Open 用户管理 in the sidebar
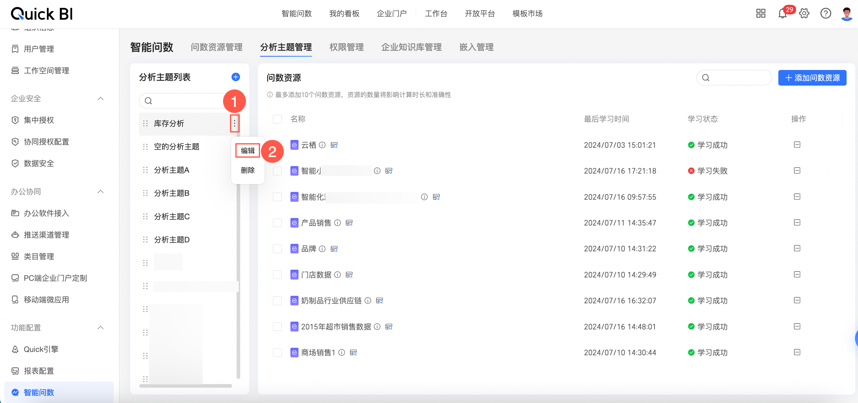 tap(39, 49)
